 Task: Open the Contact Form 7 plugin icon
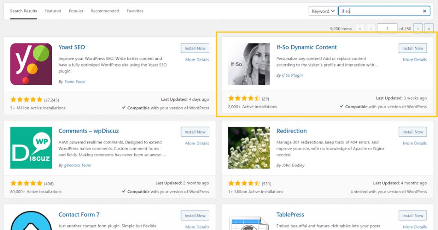tap(31, 221)
